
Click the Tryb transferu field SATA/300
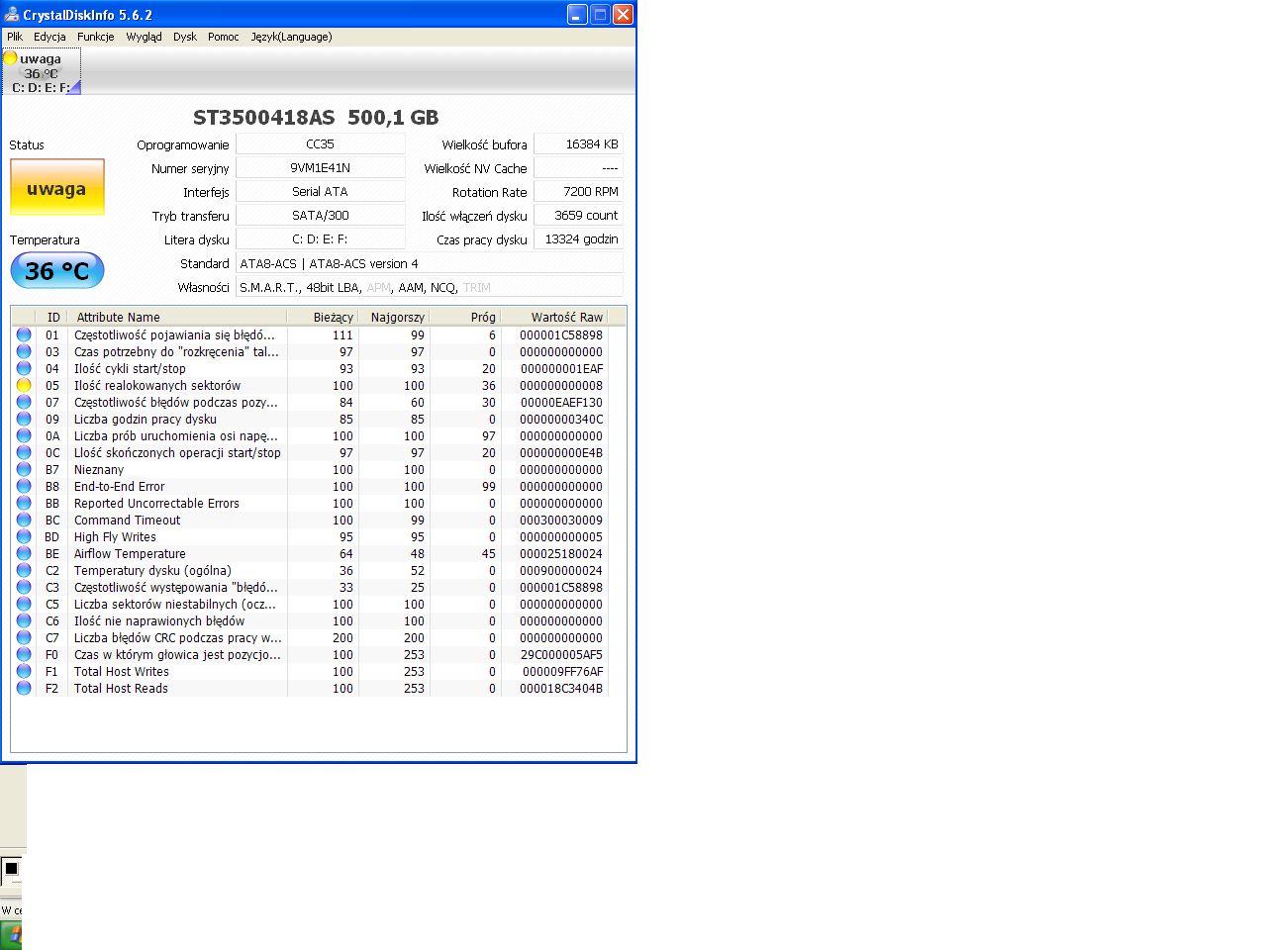(x=321, y=215)
